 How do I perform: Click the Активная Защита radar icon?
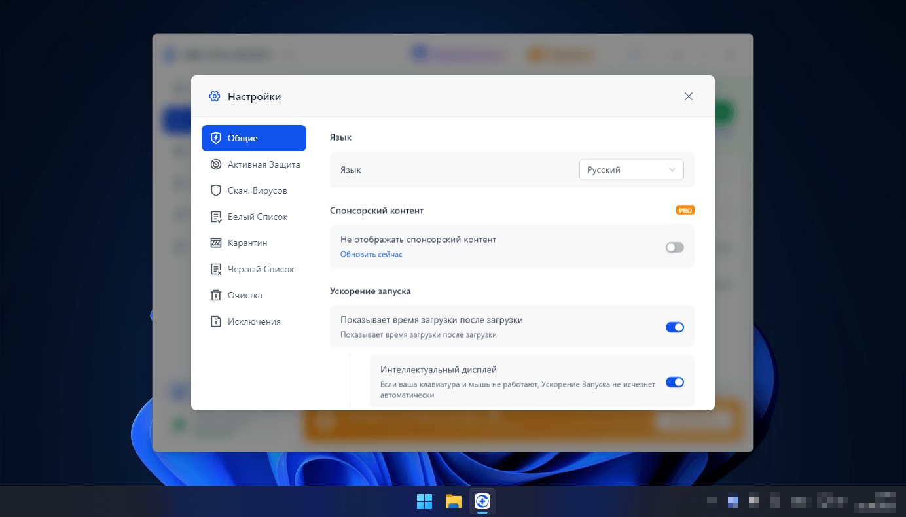pos(216,164)
